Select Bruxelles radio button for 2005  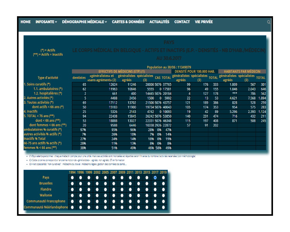pos(106,184)
